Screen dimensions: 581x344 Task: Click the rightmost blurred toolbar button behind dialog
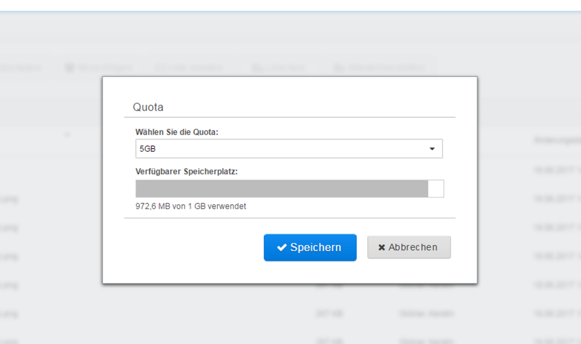tap(379, 68)
